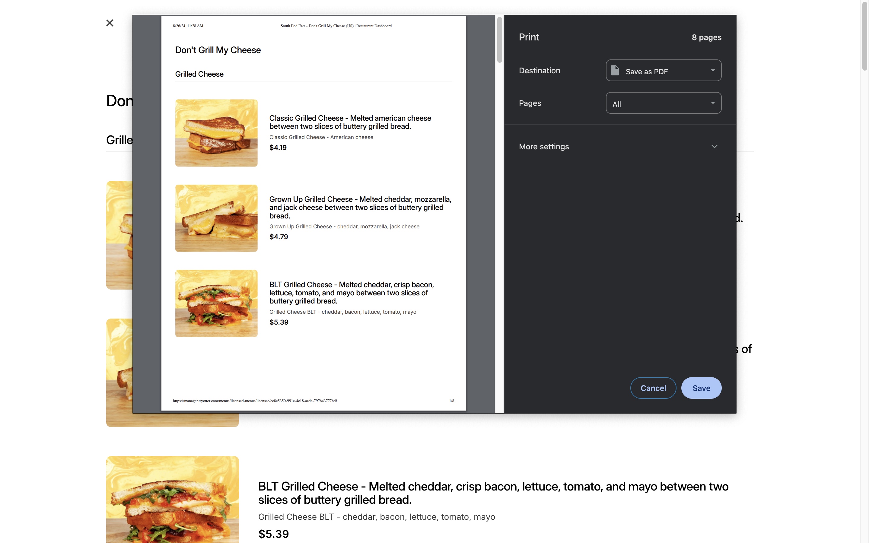Open the Destination dropdown showing Save as PDF
Viewport: 869px width, 543px height.
[x=663, y=70]
